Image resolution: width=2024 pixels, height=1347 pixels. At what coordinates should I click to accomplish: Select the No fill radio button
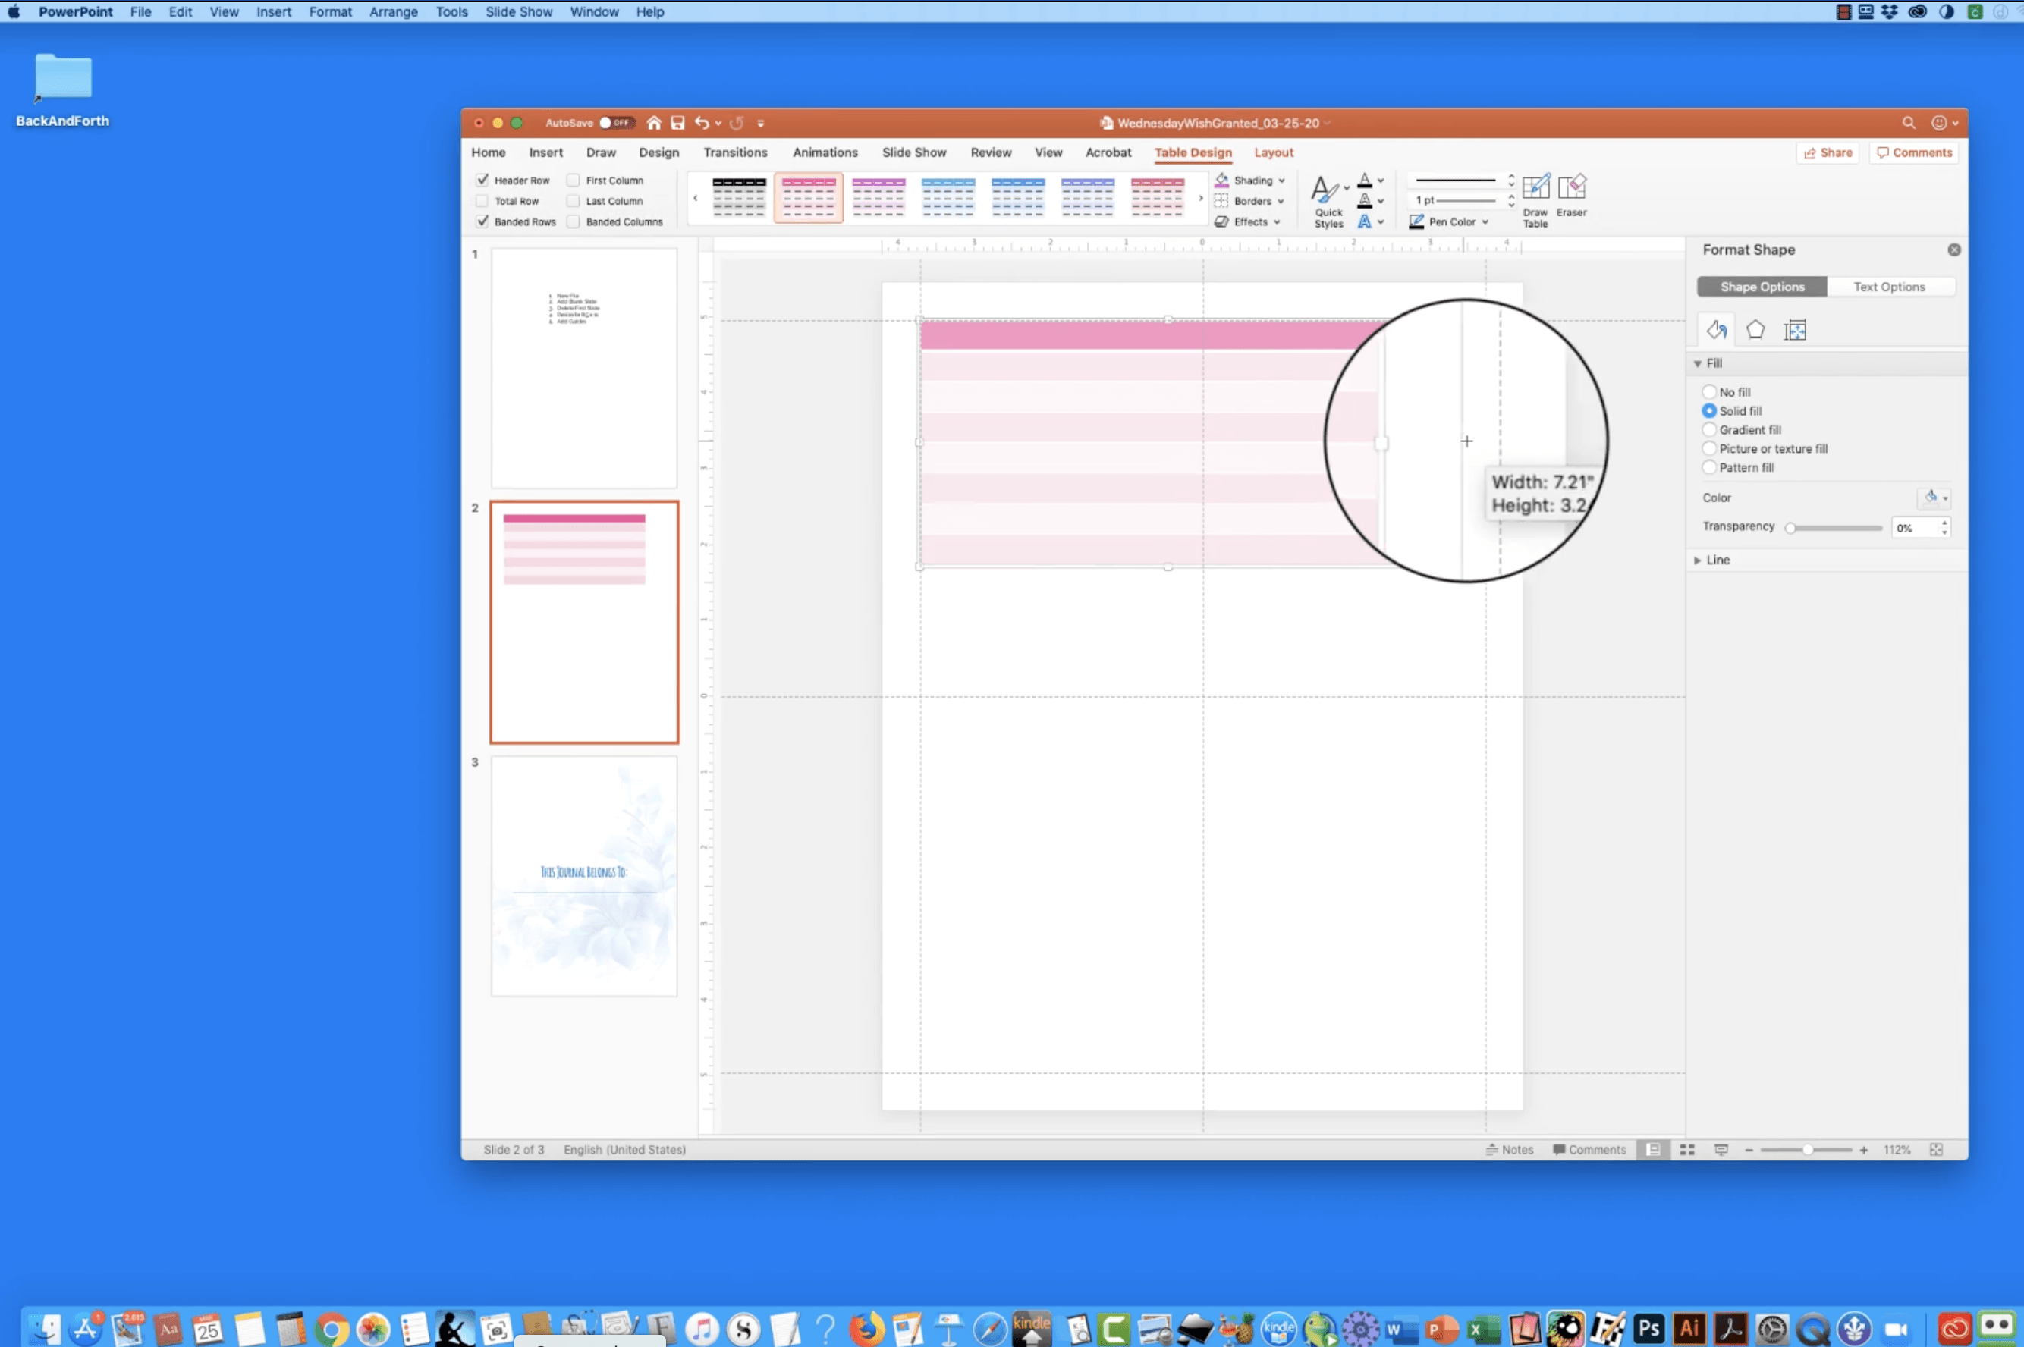pyautogui.click(x=1708, y=391)
